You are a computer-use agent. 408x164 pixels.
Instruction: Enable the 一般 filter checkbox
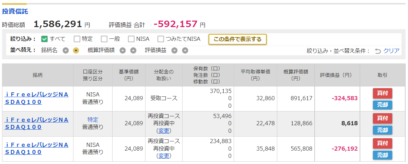click(104, 39)
